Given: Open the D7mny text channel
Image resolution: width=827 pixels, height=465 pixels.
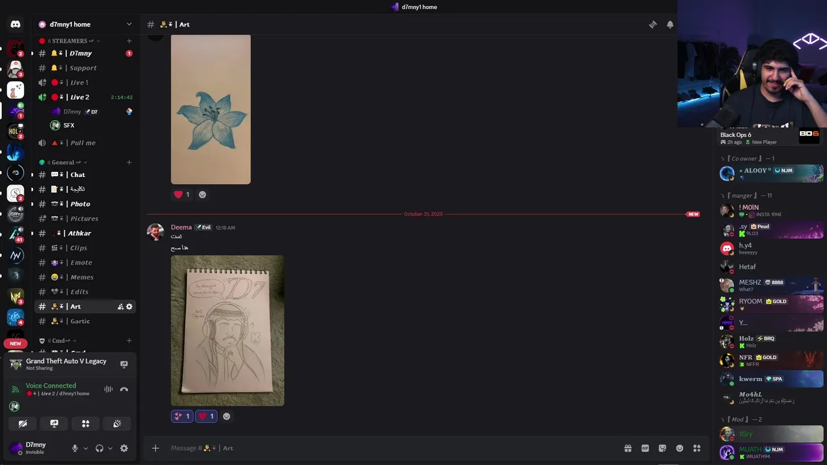Looking at the screenshot, I should click(x=85, y=54).
